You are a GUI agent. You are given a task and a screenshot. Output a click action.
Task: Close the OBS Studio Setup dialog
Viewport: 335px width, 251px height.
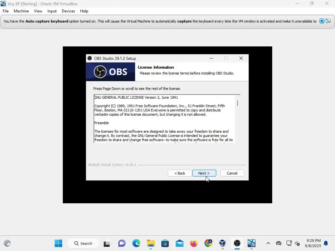(x=241, y=58)
